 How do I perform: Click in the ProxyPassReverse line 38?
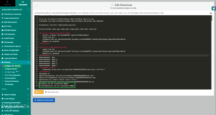click(x=57, y=86)
